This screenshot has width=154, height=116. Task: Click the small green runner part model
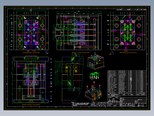(x=94, y=76)
